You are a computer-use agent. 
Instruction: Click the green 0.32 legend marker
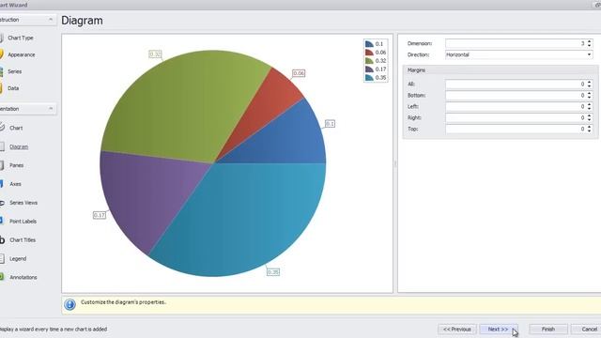[x=369, y=61]
